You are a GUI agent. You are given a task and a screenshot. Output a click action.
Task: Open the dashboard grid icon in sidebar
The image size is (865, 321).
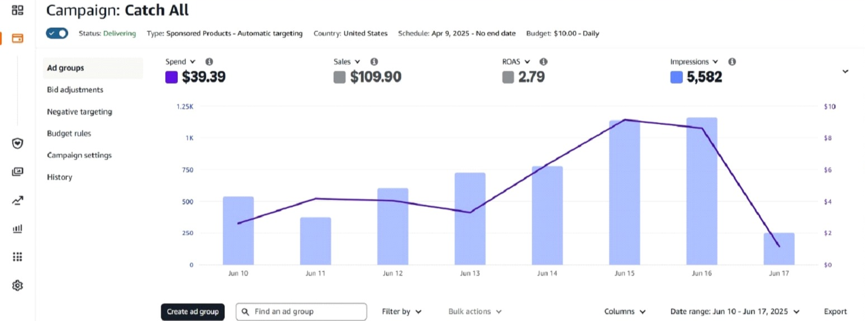pyautogui.click(x=17, y=10)
